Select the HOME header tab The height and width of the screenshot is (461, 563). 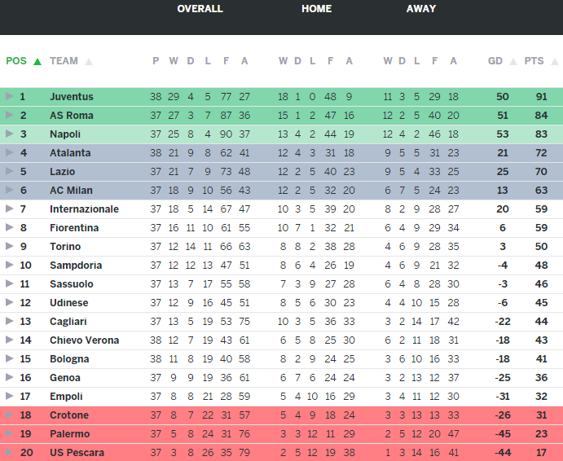(316, 9)
